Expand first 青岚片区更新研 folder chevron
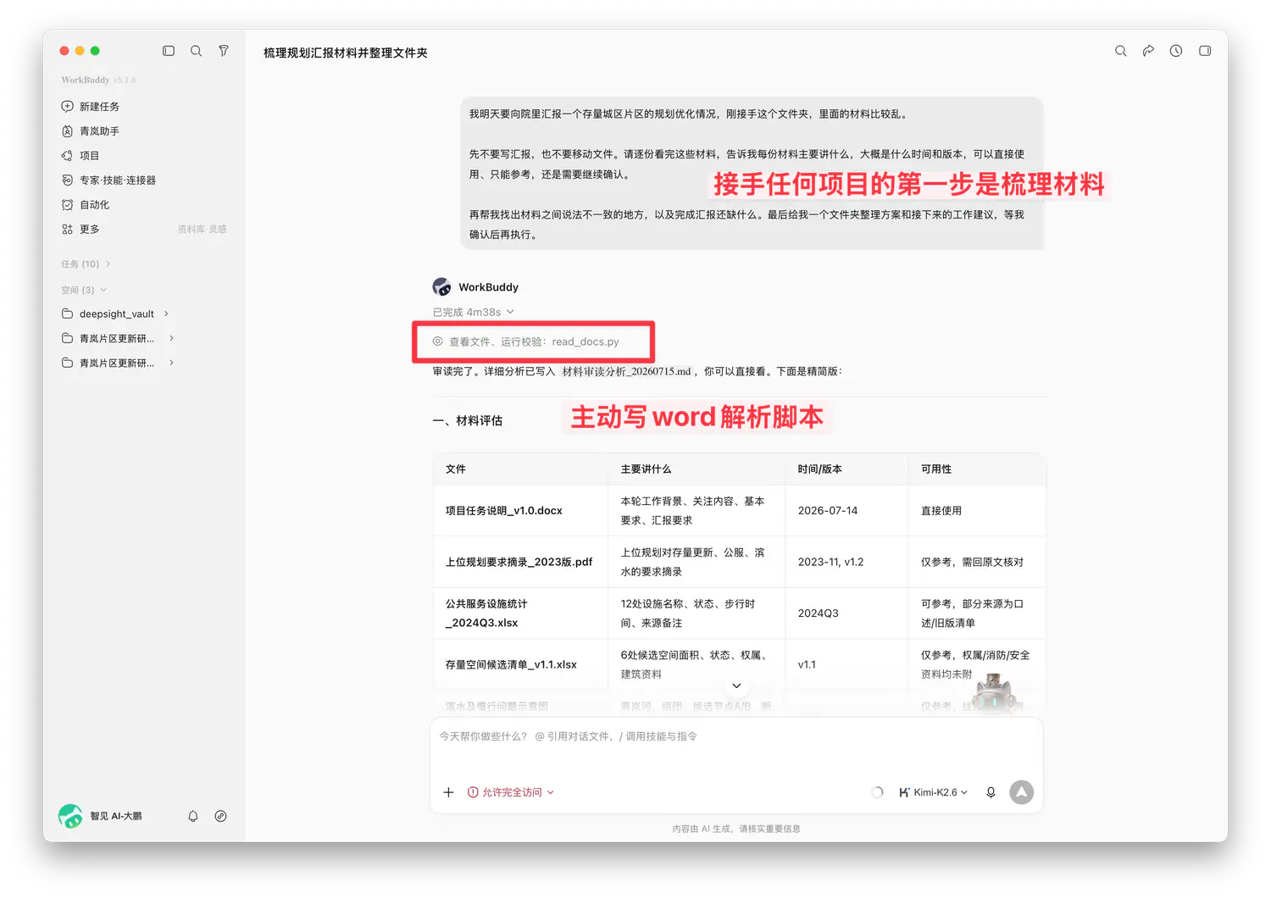This screenshot has height=899, width=1271. (172, 339)
